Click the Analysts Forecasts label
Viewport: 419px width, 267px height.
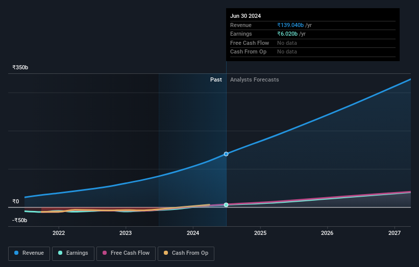click(x=254, y=80)
